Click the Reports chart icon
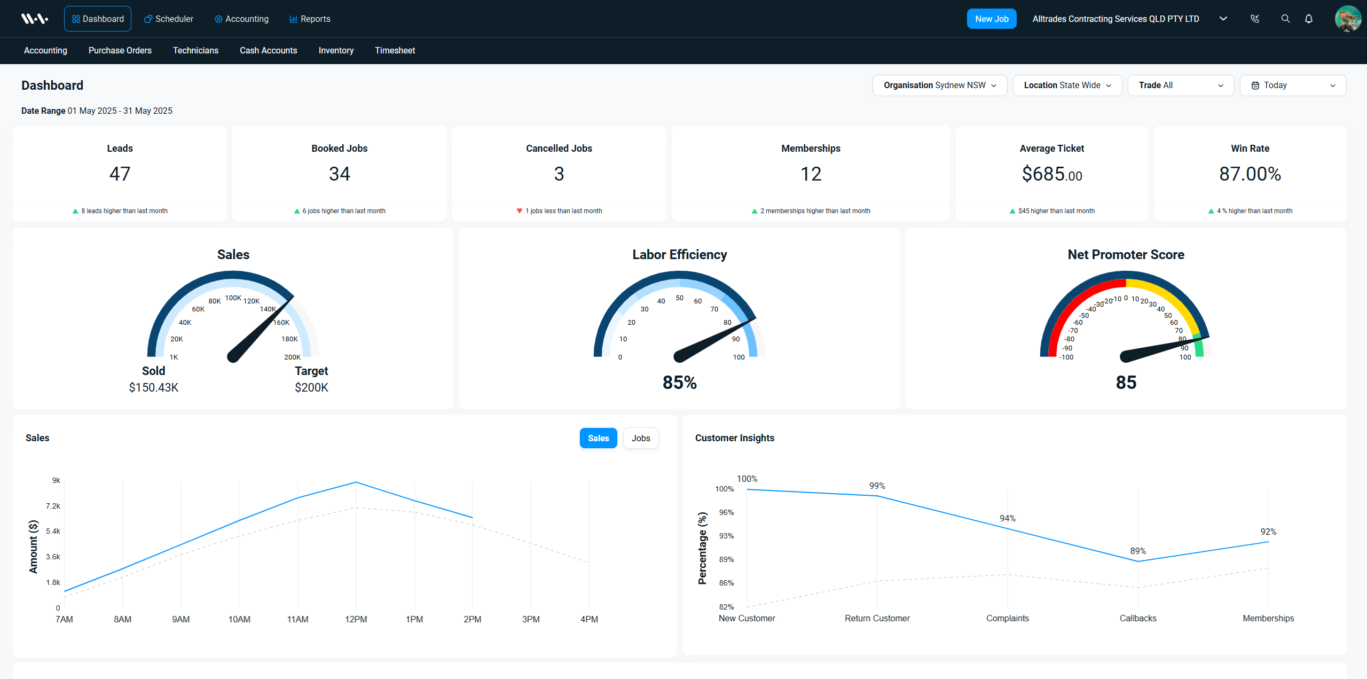The image size is (1367, 679). pos(293,19)
